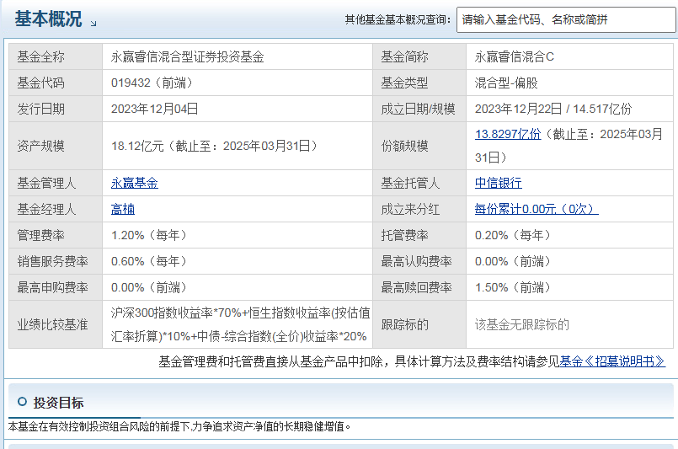Open the 永赢基金 fund manager link
This screenshot has height=449, width=678.
pos(135,183)
